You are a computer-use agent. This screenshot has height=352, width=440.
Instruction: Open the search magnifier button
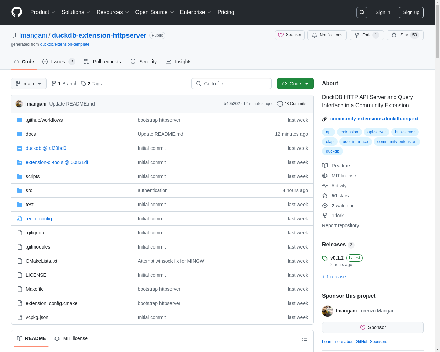tap(362, 12)
